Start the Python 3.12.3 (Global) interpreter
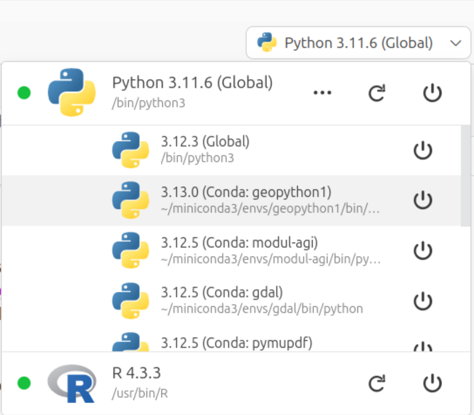Image resolution: width=474 pixels, height=415 pixels. [422, 150]
